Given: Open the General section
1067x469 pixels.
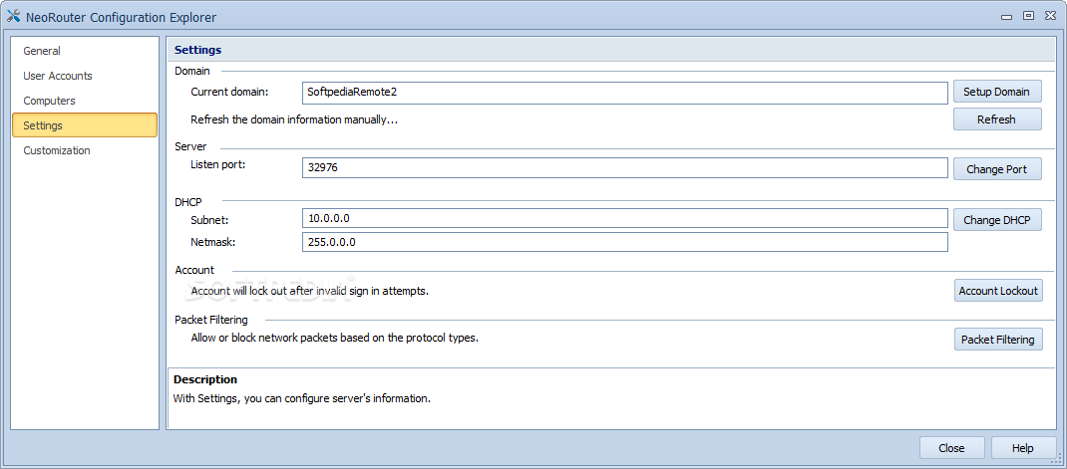Looking at the screenshot, I should pyautogui.click(x=42, y=51).
